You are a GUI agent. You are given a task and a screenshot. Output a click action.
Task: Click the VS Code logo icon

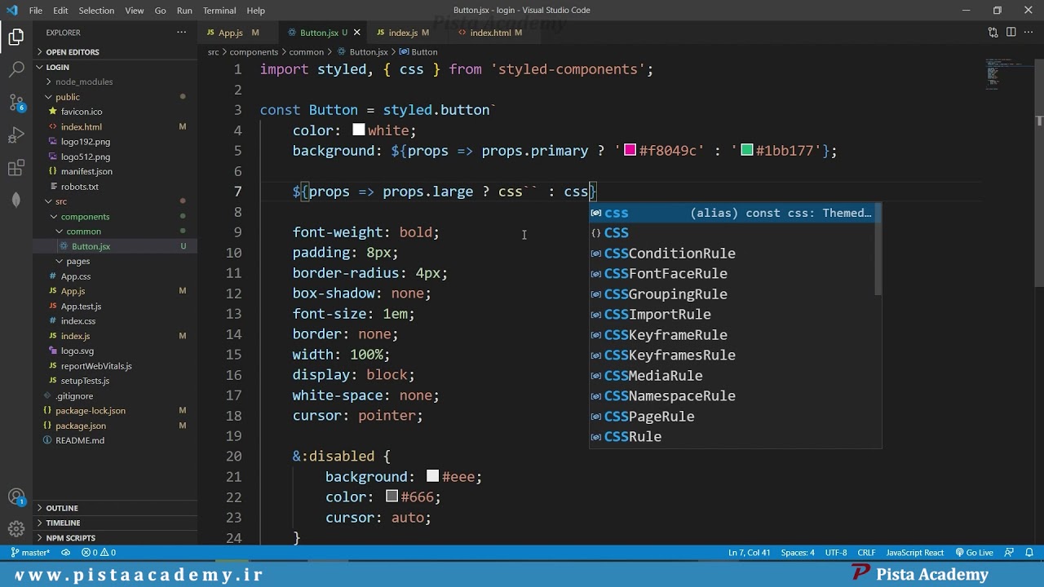pos(11,11)
